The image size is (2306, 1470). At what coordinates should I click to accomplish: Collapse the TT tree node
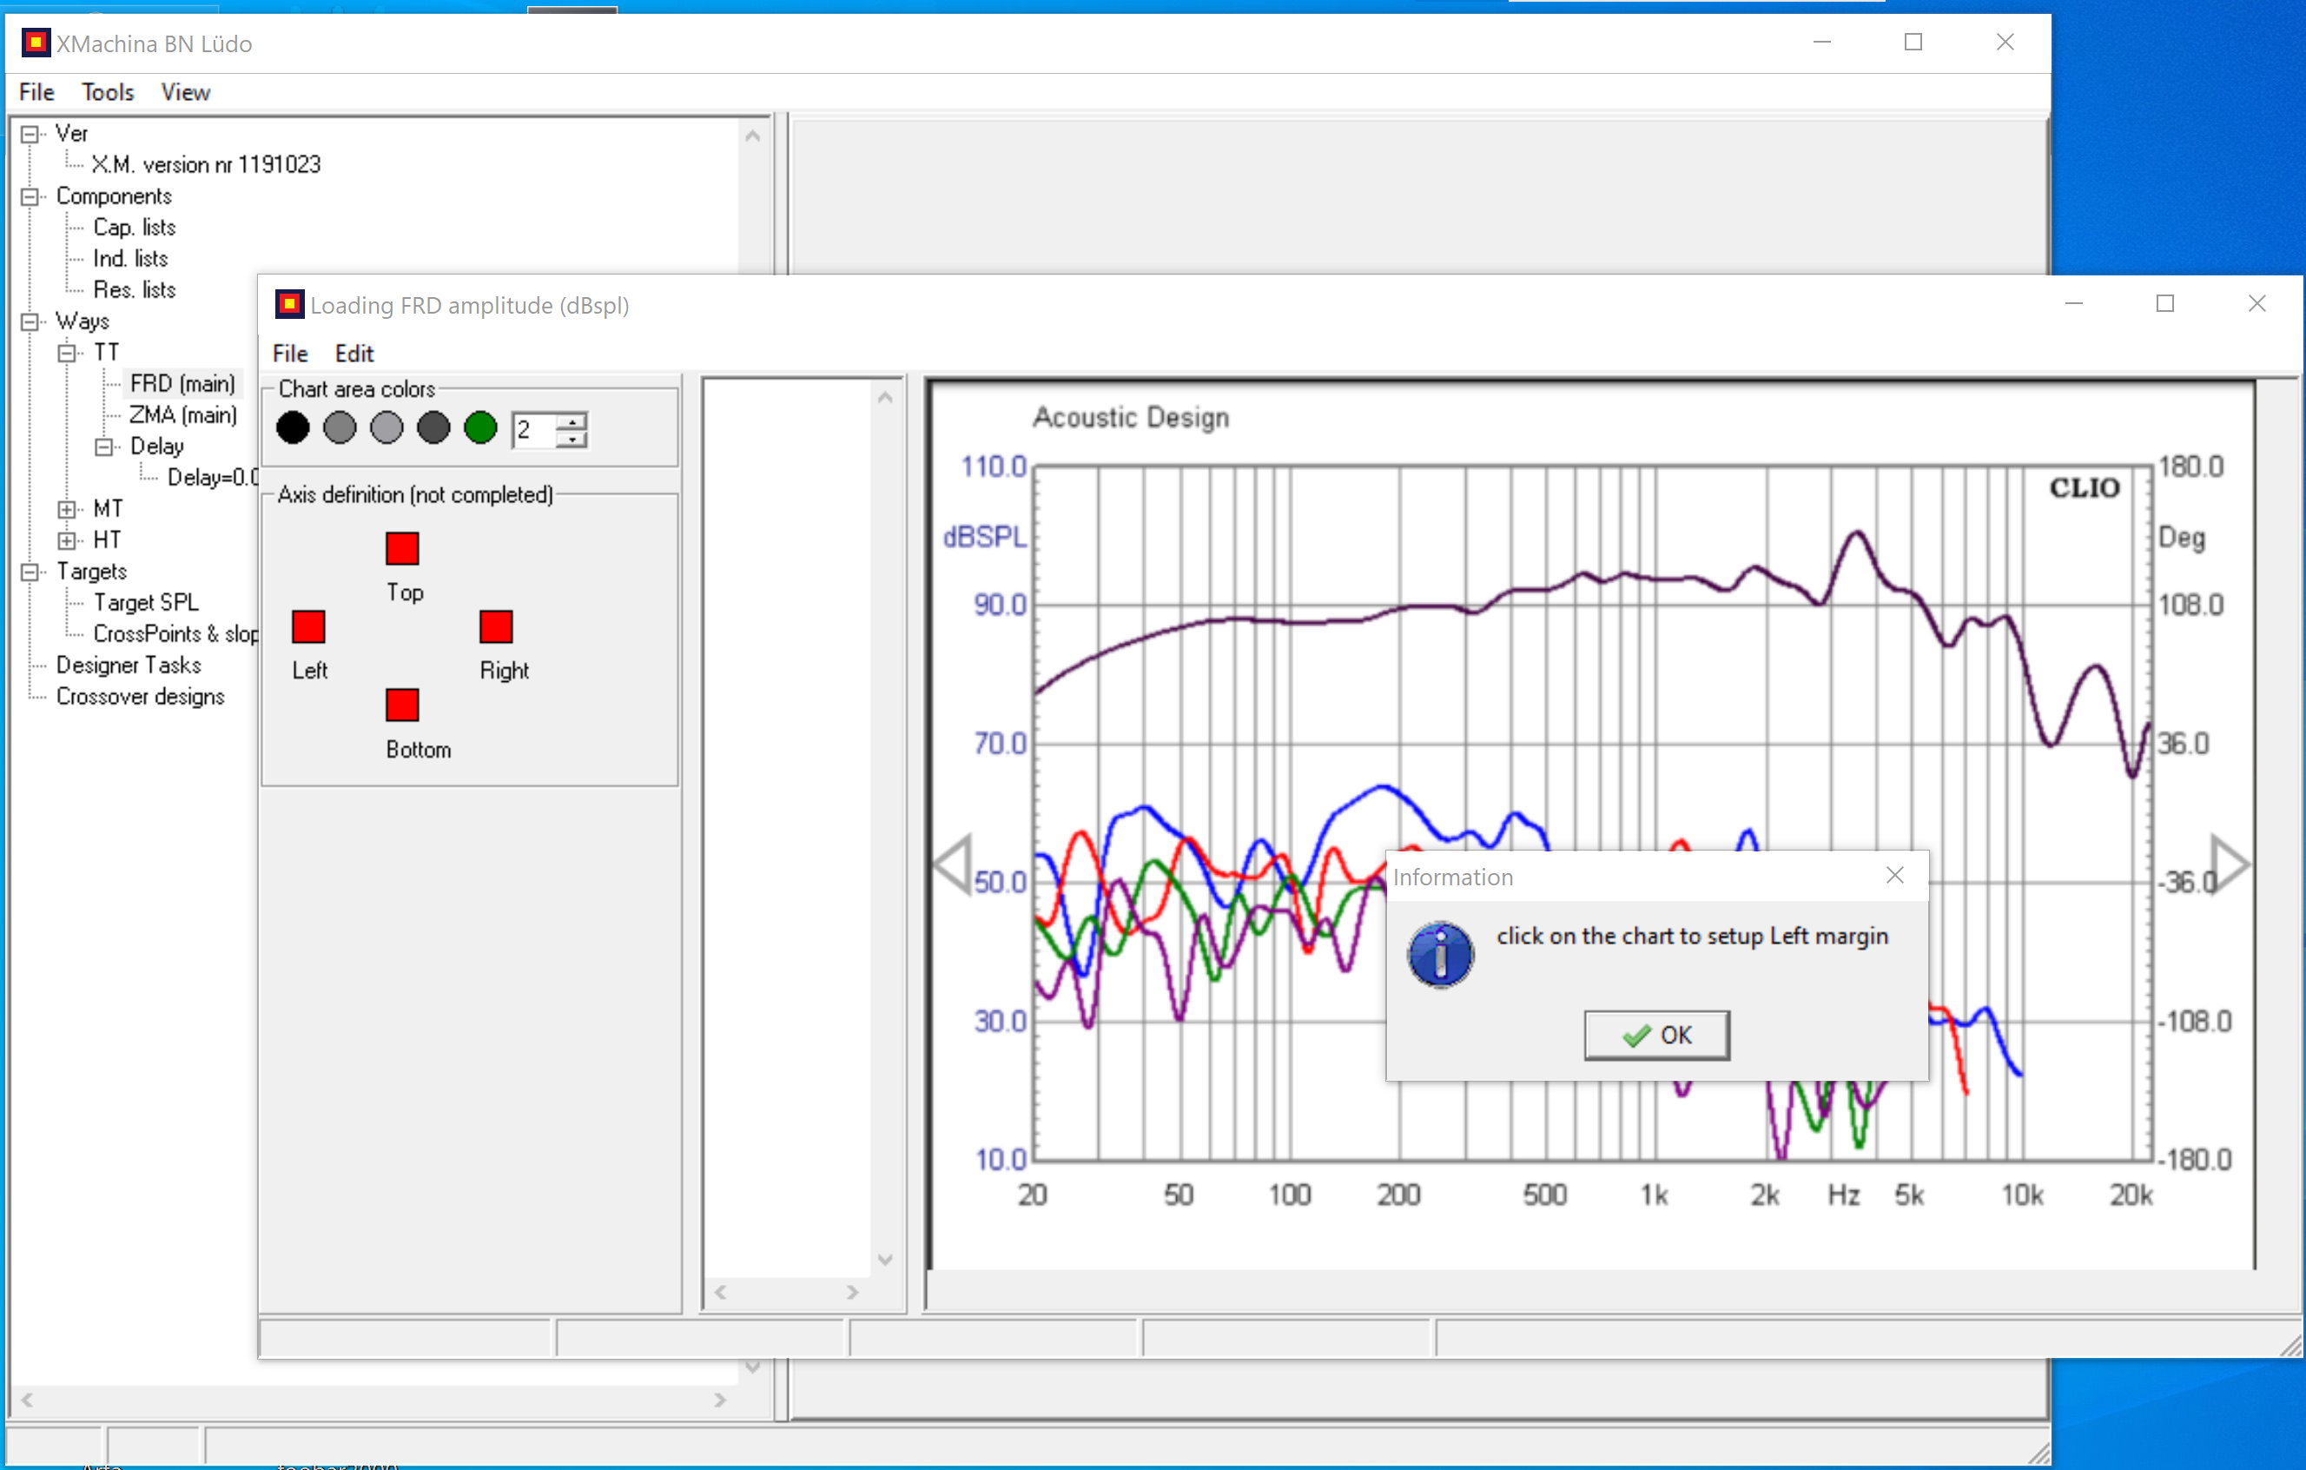point(67,354)
